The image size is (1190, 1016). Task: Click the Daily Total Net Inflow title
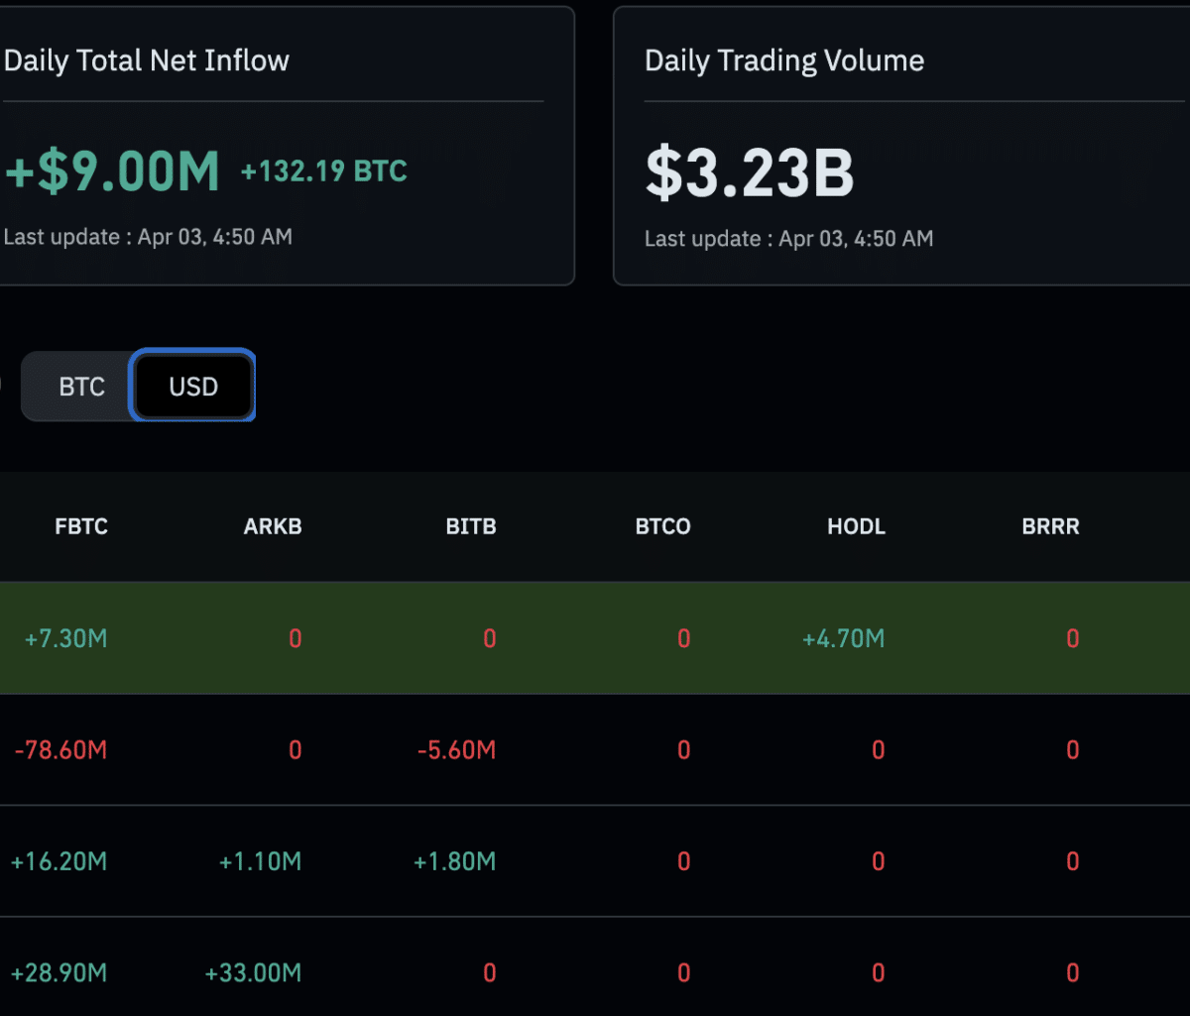[x=147, y=60]
